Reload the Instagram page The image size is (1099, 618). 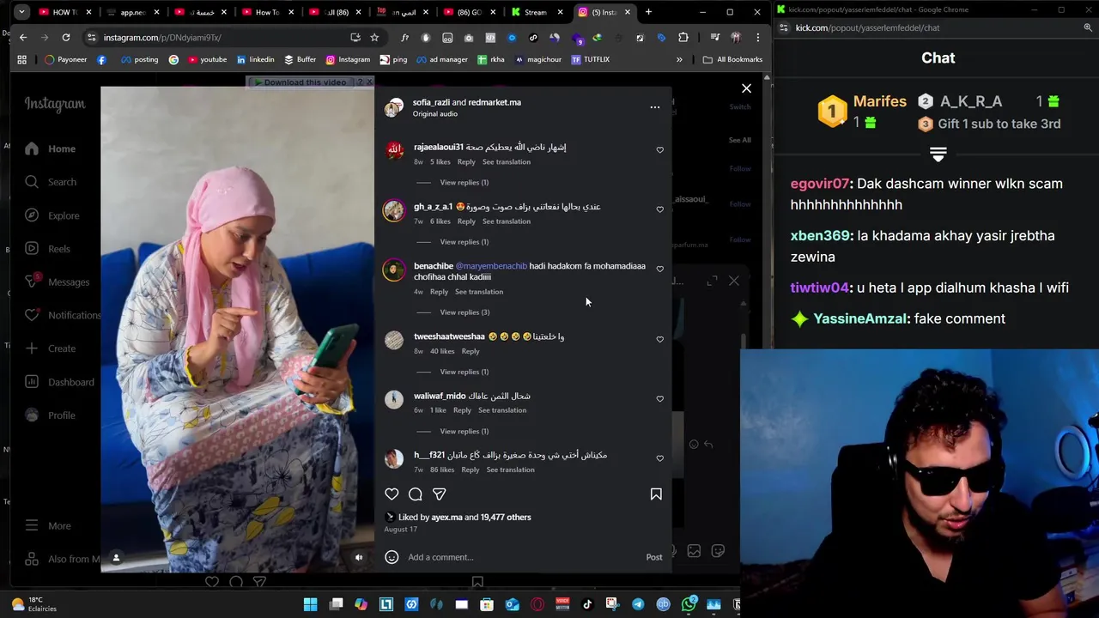click(66, 38)
